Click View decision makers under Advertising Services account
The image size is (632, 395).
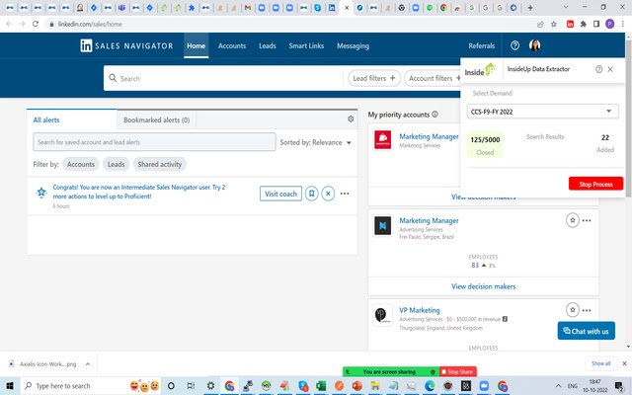pyautogui.click(x=483, y=286)
